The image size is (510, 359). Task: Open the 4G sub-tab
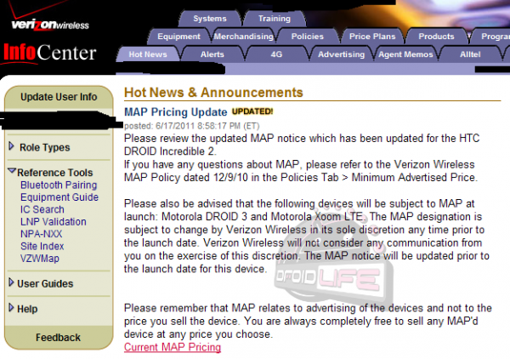276,54
